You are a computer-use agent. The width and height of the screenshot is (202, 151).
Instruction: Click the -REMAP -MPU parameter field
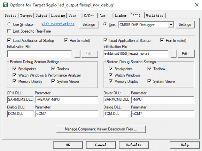click(x=66, y=100)
